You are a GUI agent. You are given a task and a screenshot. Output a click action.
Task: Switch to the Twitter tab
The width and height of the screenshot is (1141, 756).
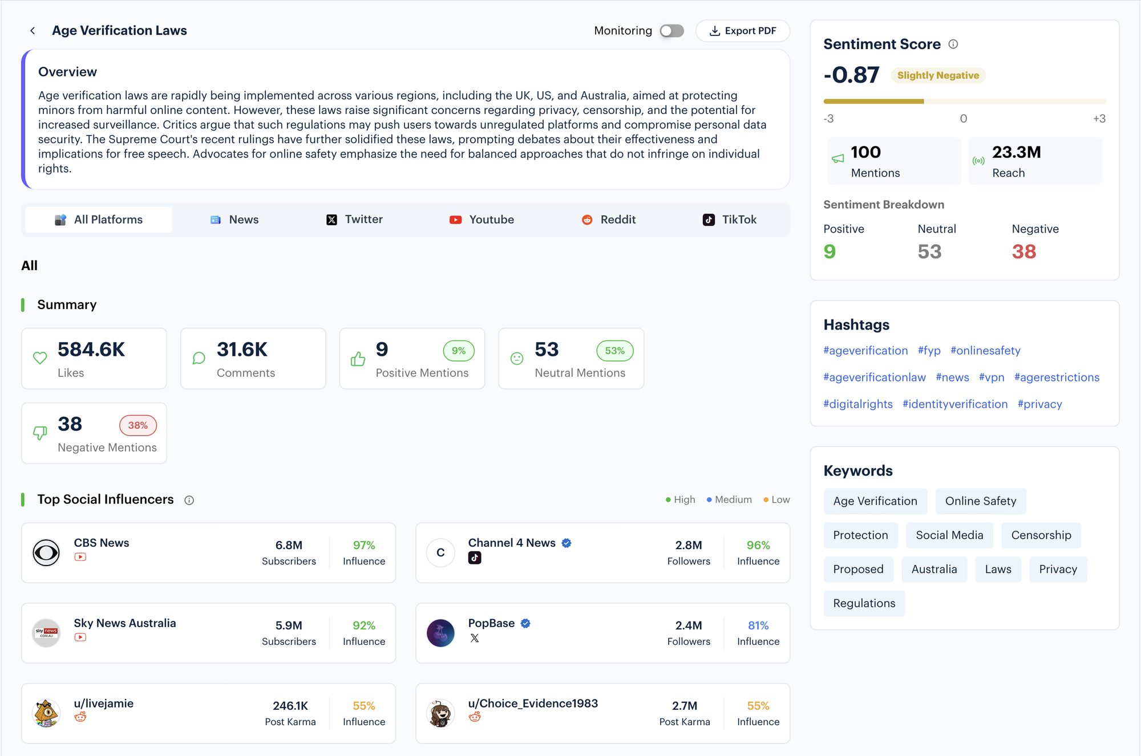coord(354,220)
